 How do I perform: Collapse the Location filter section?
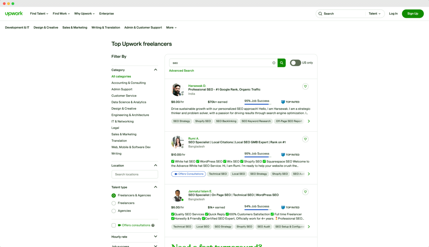[x=156, y=166]
